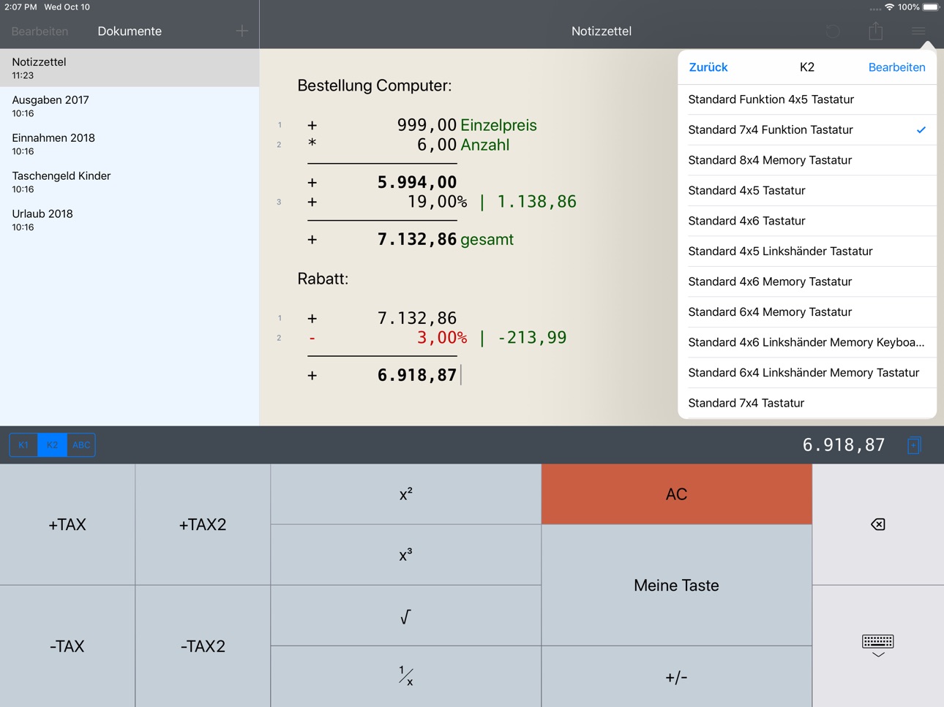The width and height of the screenshot is (944, 707).
Task: Hide the keyboard with the keyboard icon
Action: (877, 646)
